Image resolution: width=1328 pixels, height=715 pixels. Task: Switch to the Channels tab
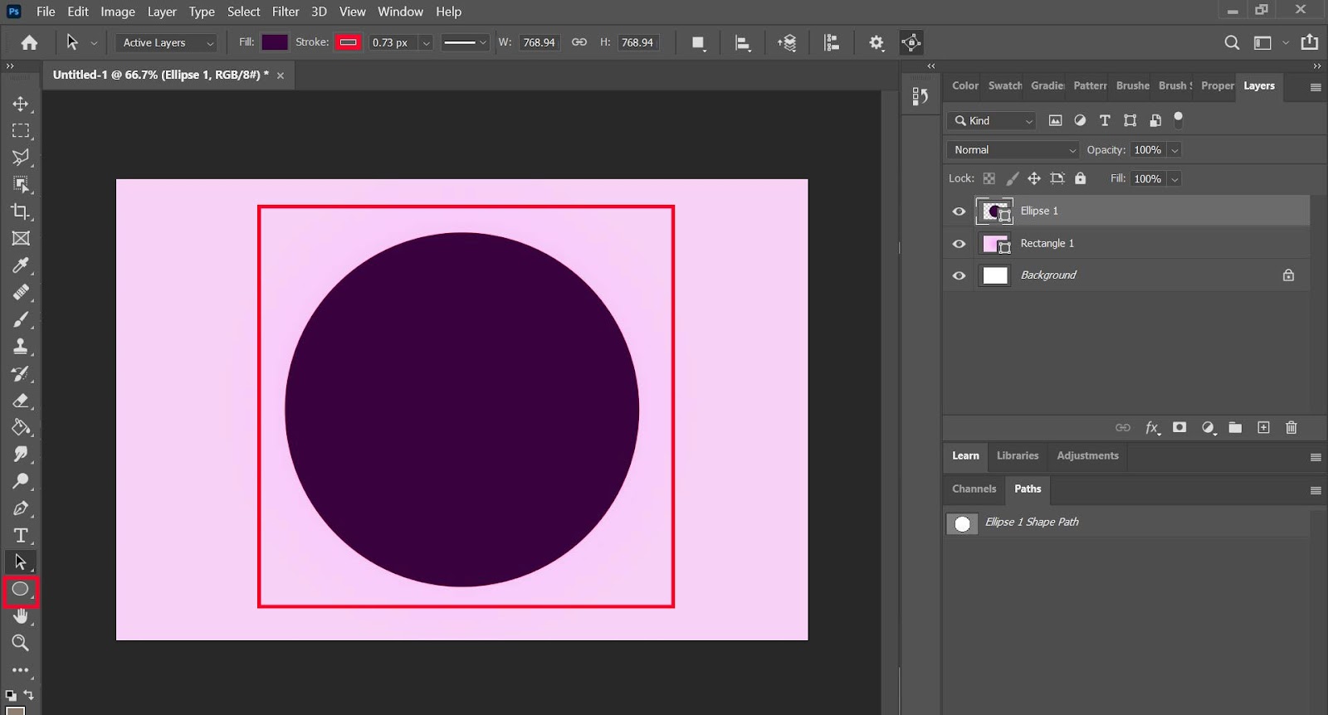974,489
